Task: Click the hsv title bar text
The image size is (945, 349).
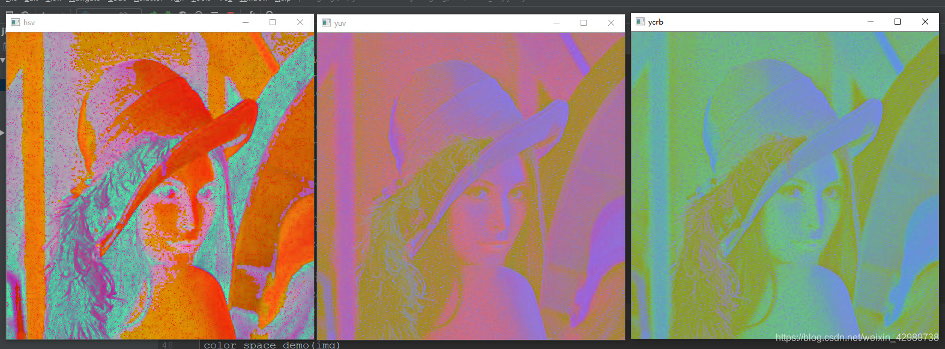Action: tap(29, 23)
